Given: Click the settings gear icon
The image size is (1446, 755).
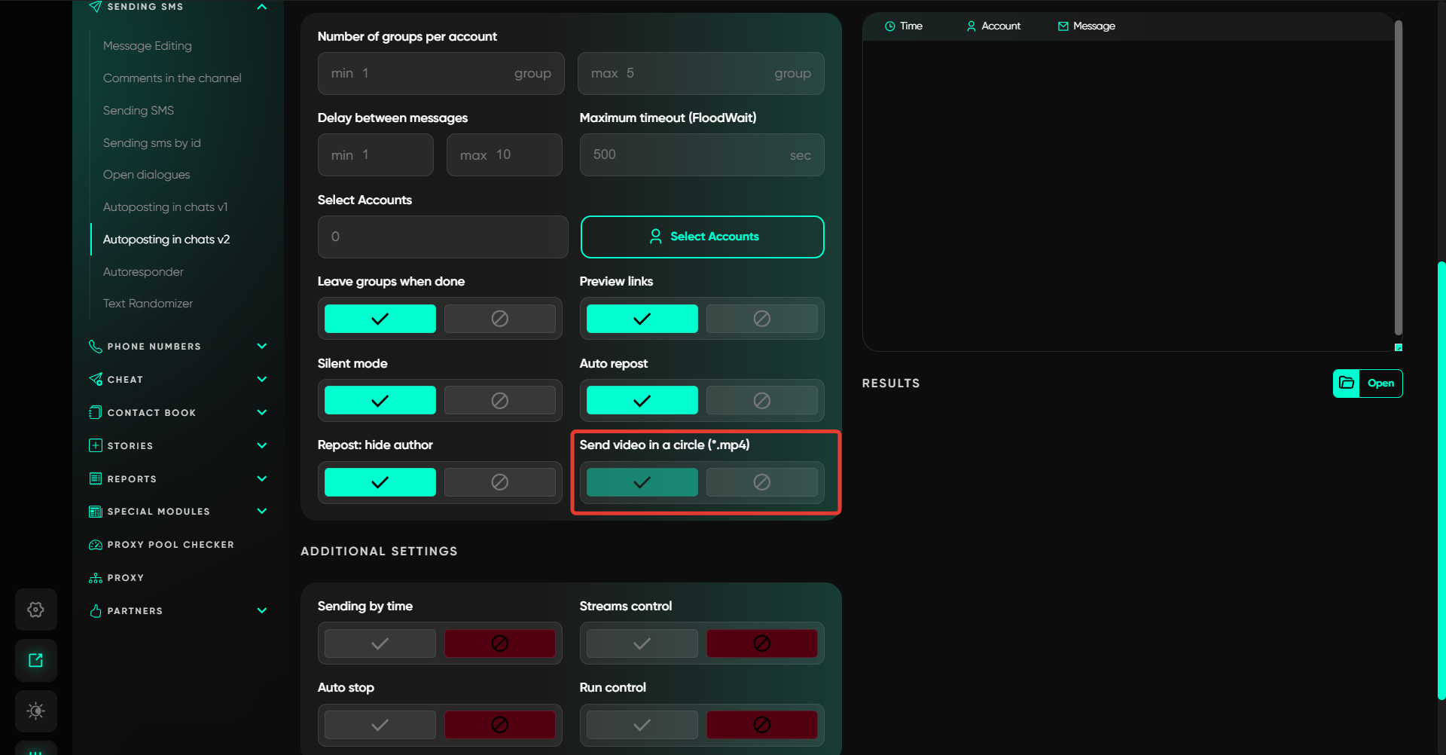Looking at the screenshot, I should pos(35,610).
